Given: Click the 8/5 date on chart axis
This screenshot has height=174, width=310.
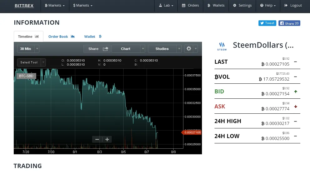Looking at the screenshot, I should (x=123, y=152).
